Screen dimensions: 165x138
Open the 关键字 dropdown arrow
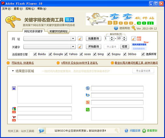pos(73,47)
